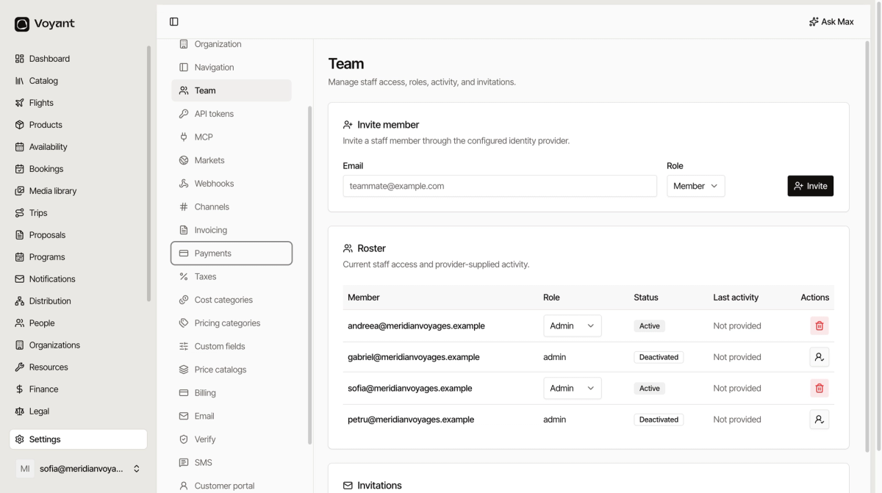Click the Media library icon
This screenshot has width=882, height=493.
point(20,191)
